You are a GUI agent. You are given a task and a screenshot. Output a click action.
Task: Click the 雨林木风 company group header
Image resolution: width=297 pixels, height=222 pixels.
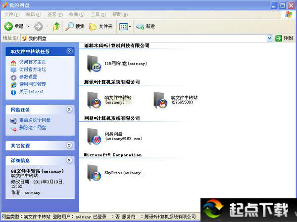(x=117, y=45)
